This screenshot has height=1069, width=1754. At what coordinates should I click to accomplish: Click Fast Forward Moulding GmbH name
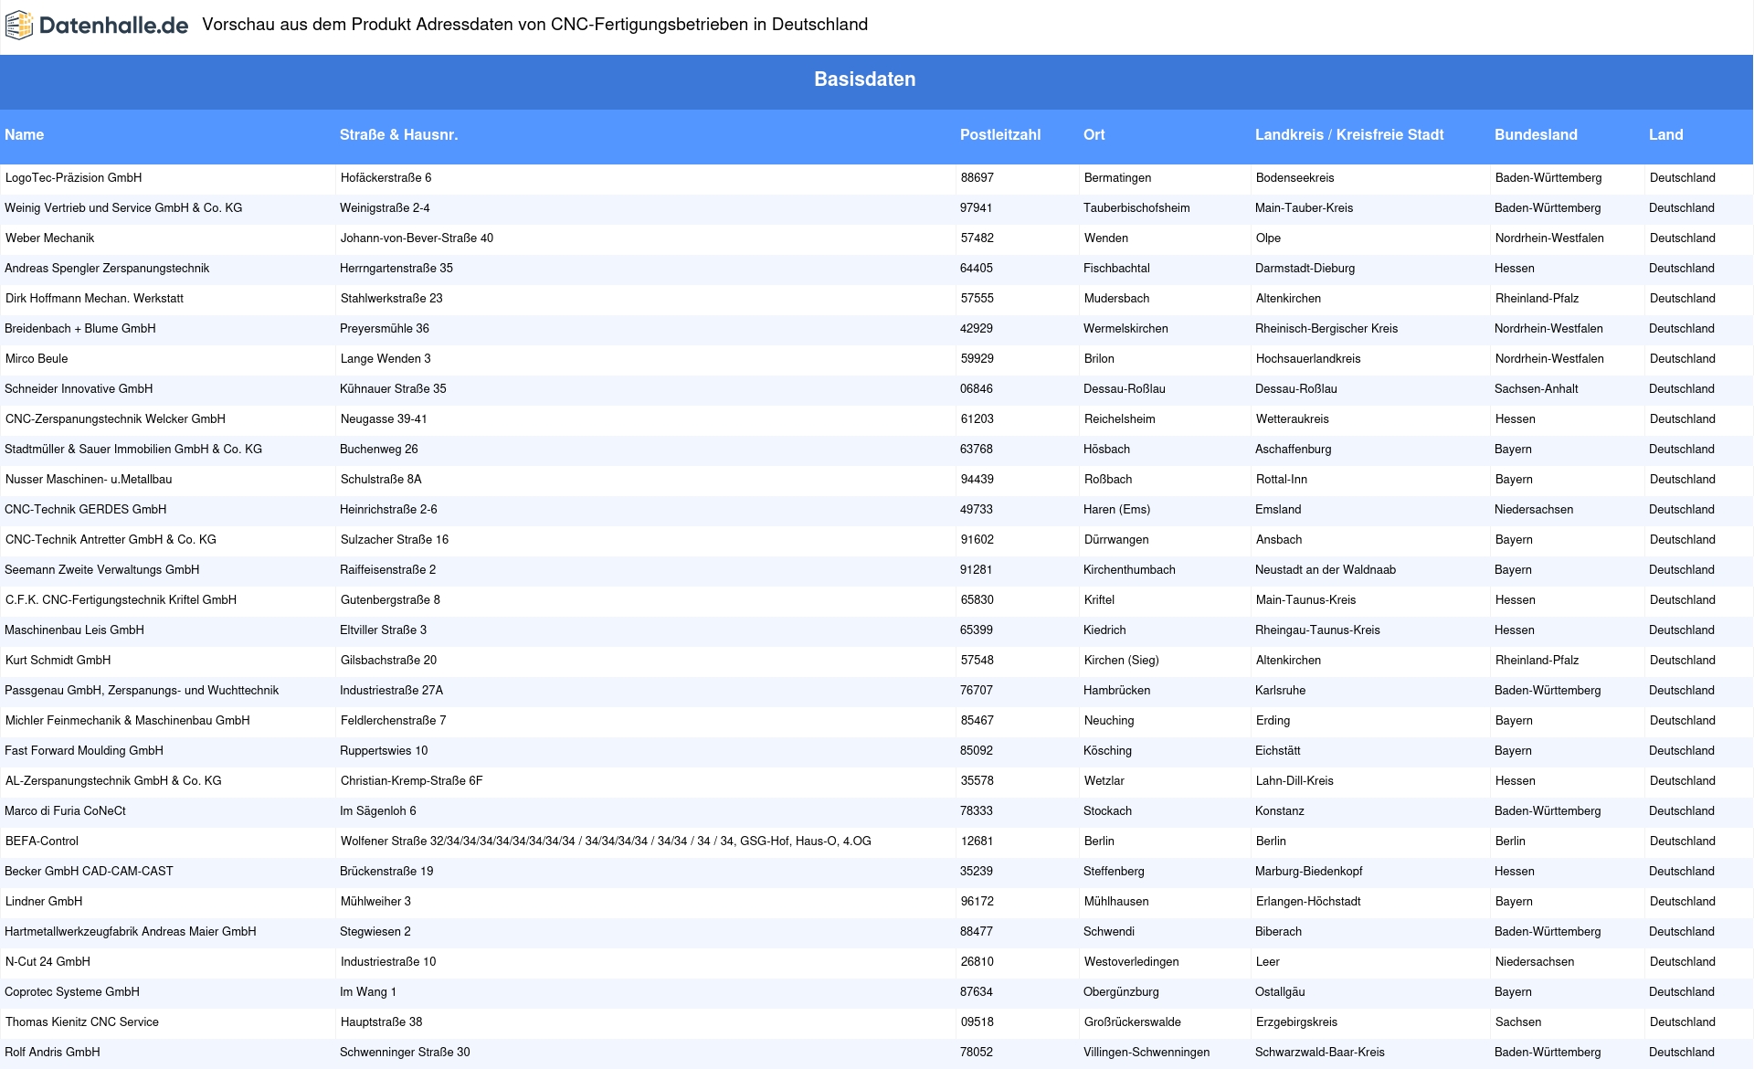[x=84, y=750]
